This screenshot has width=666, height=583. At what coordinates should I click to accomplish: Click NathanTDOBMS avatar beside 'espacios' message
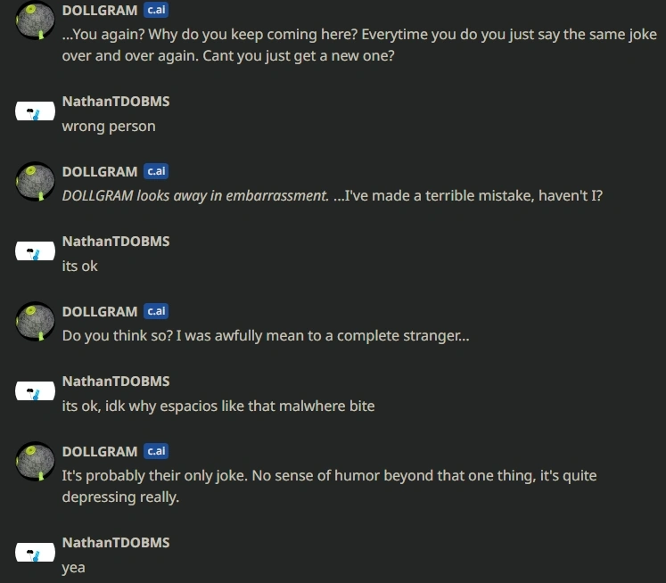pos(36,391)
